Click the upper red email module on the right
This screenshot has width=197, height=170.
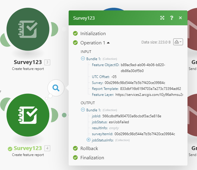(192, 29)
